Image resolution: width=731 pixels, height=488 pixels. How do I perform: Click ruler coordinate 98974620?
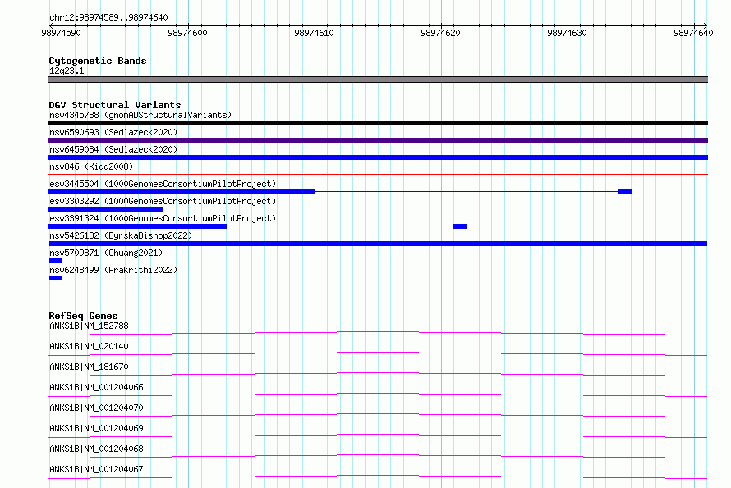tap(440, 33)
